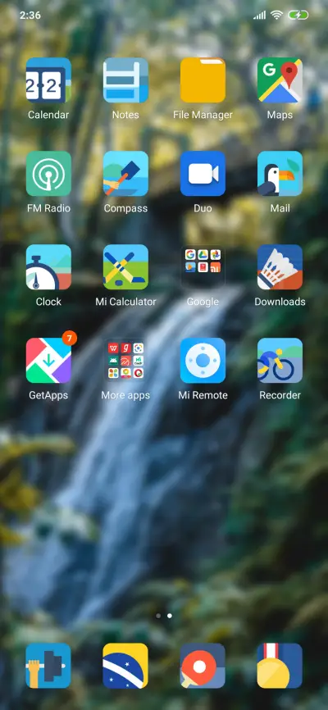
Task: Open dock app with gold medal icon
Action: click(x=280, y=666)
